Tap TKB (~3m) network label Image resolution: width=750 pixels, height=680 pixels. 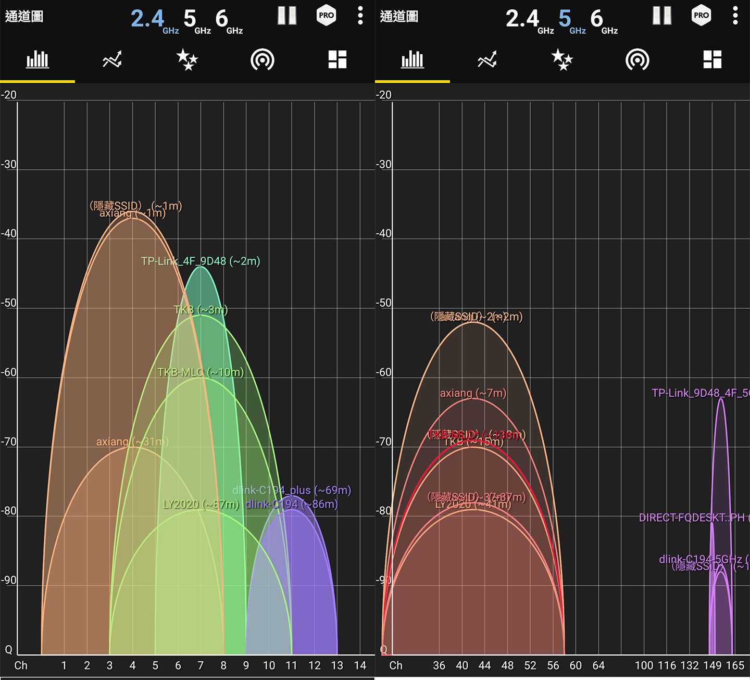point(201,310)
